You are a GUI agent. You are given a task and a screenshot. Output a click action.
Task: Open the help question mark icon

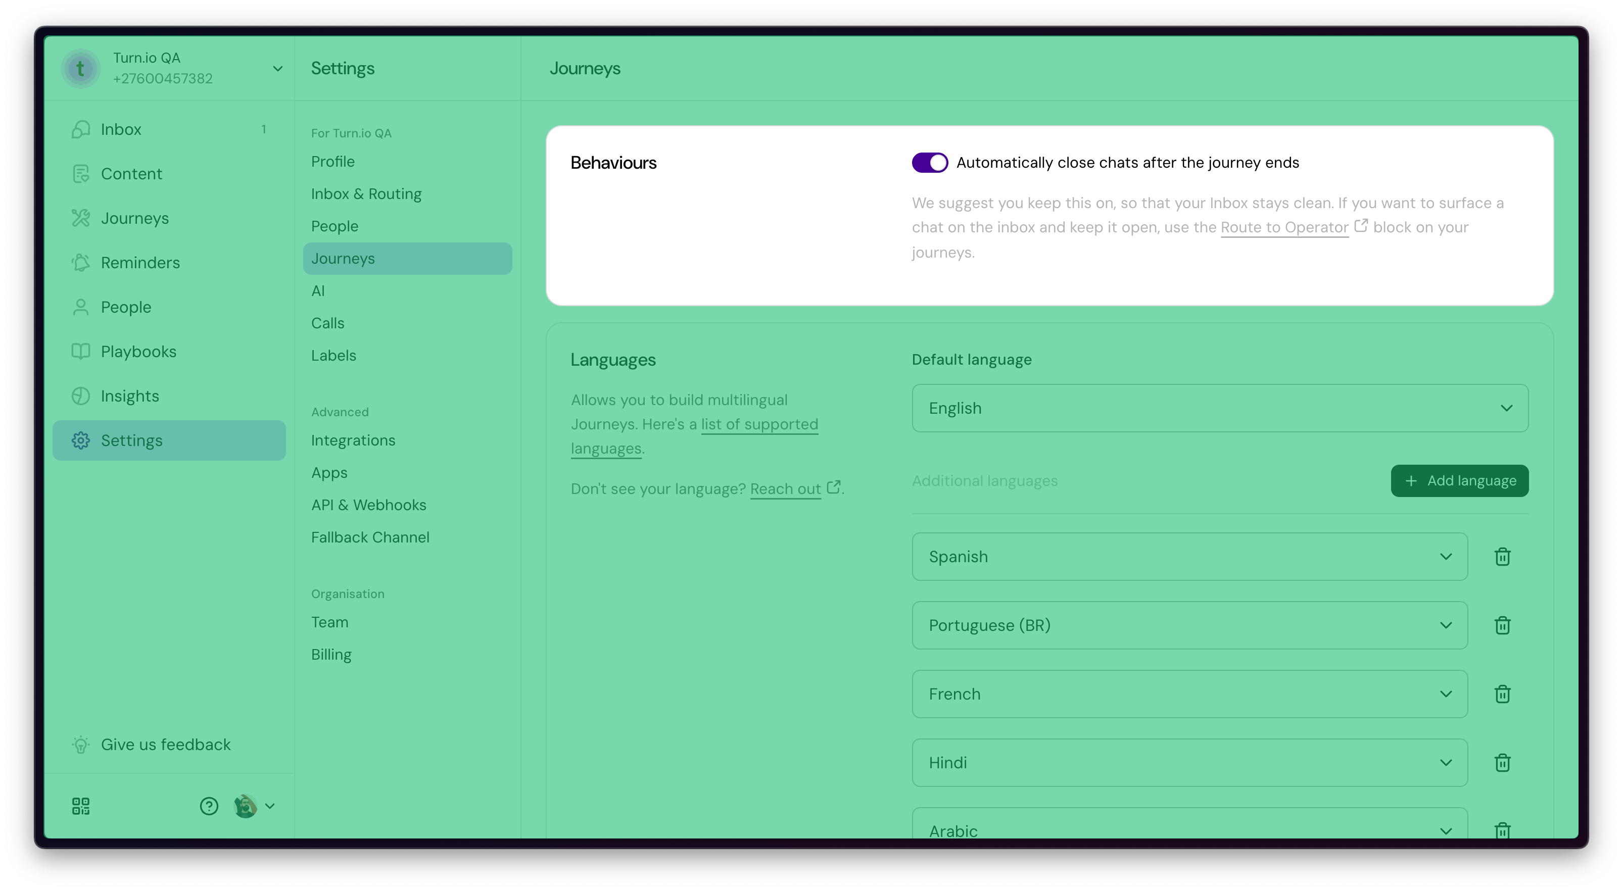(209, 806)
